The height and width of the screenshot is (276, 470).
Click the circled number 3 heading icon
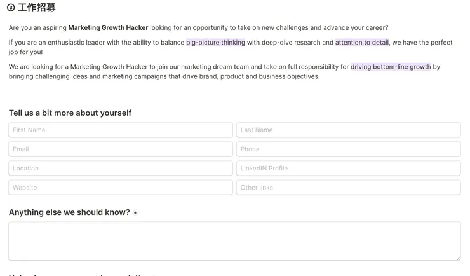point(11,8)
